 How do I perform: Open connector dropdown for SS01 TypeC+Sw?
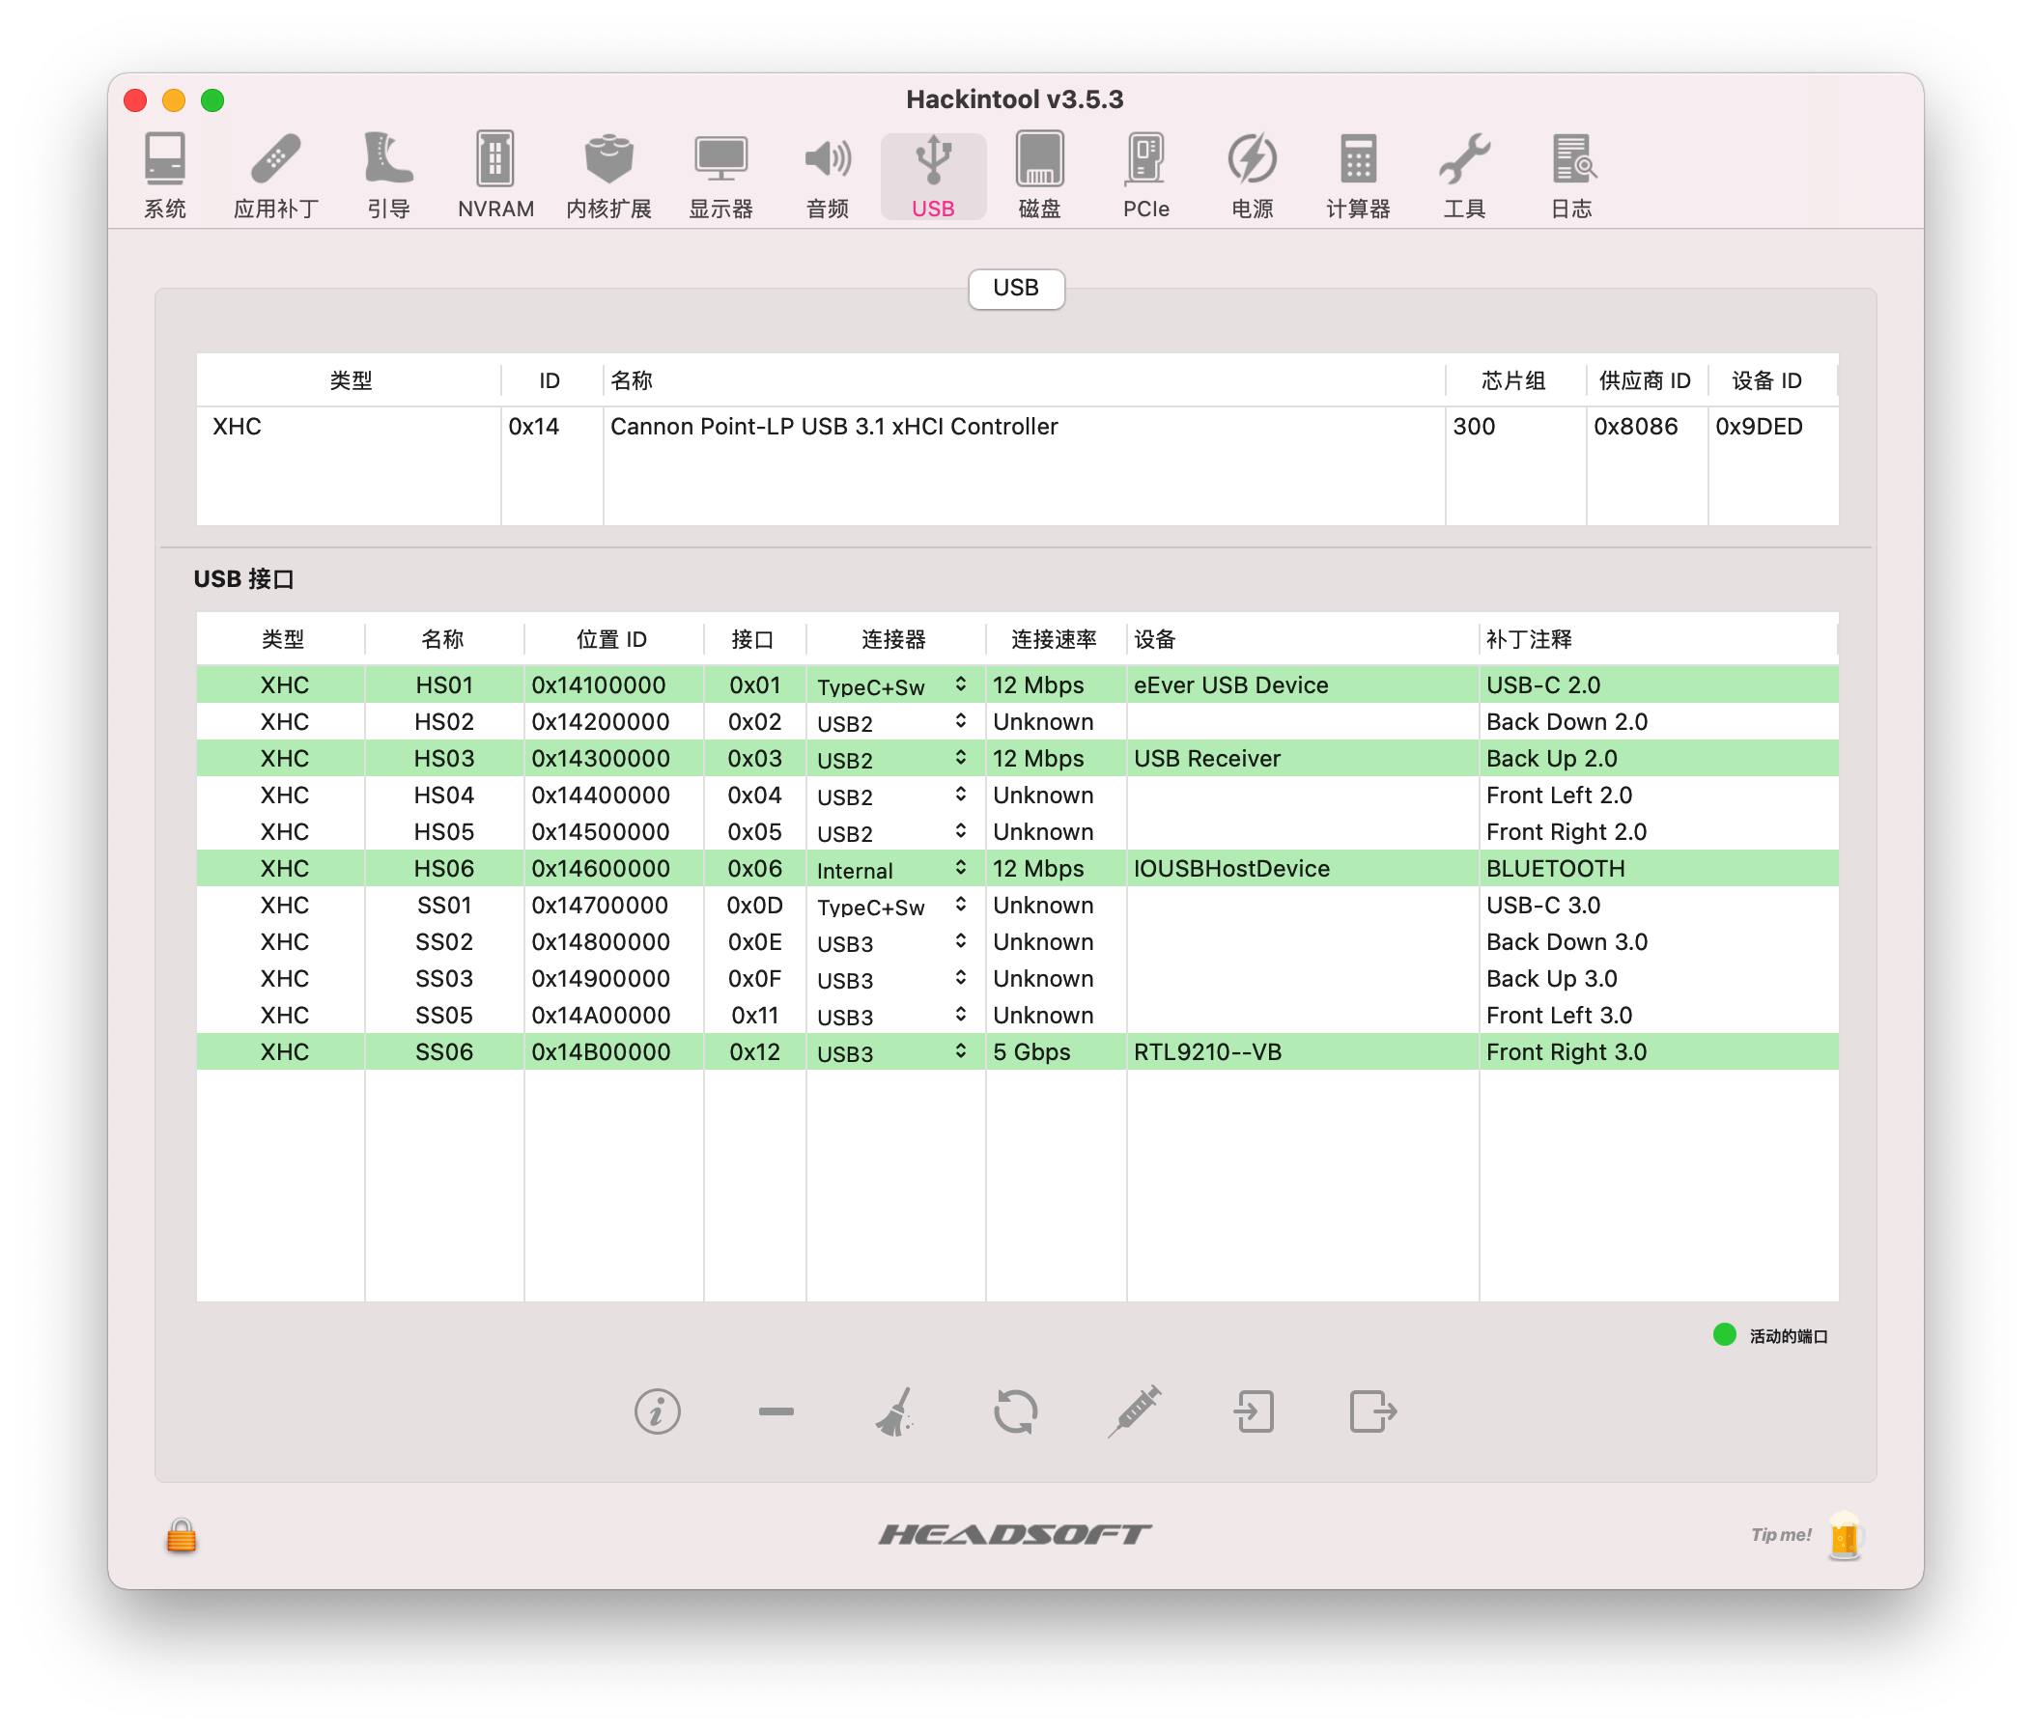click(960, 906)
